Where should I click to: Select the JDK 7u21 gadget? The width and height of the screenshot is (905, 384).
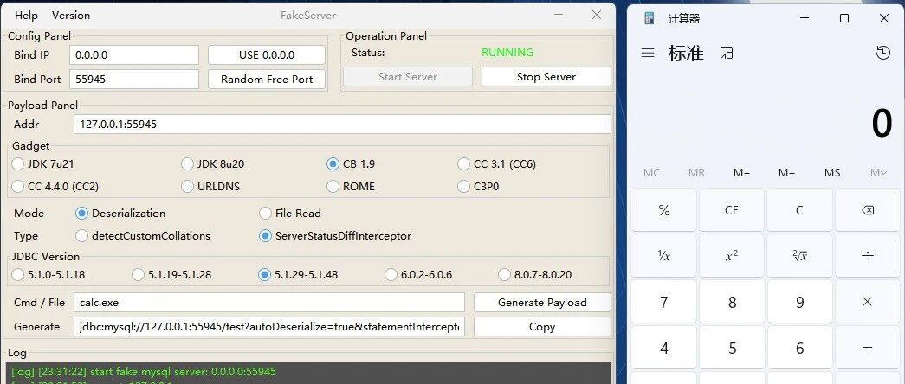pyautogui.click(x=43, y=163)
